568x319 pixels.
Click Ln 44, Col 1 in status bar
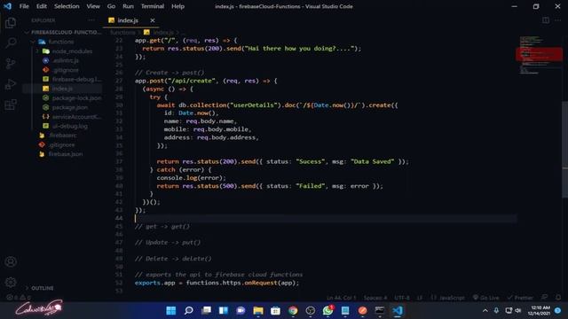[x=341, y=298]
